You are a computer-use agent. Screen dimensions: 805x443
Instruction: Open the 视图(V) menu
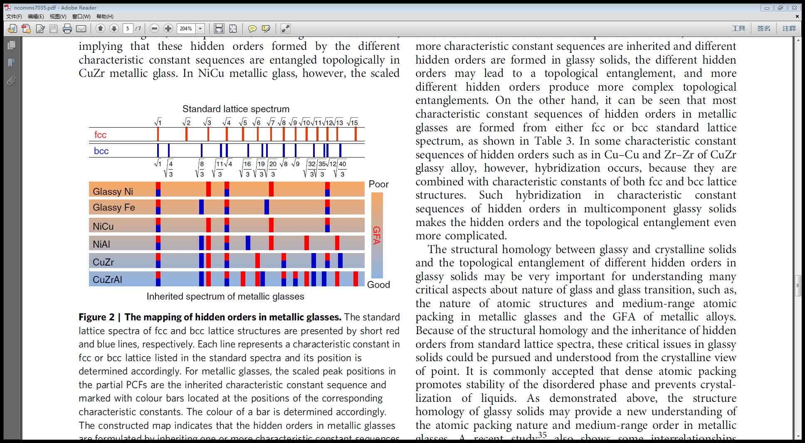58,17
